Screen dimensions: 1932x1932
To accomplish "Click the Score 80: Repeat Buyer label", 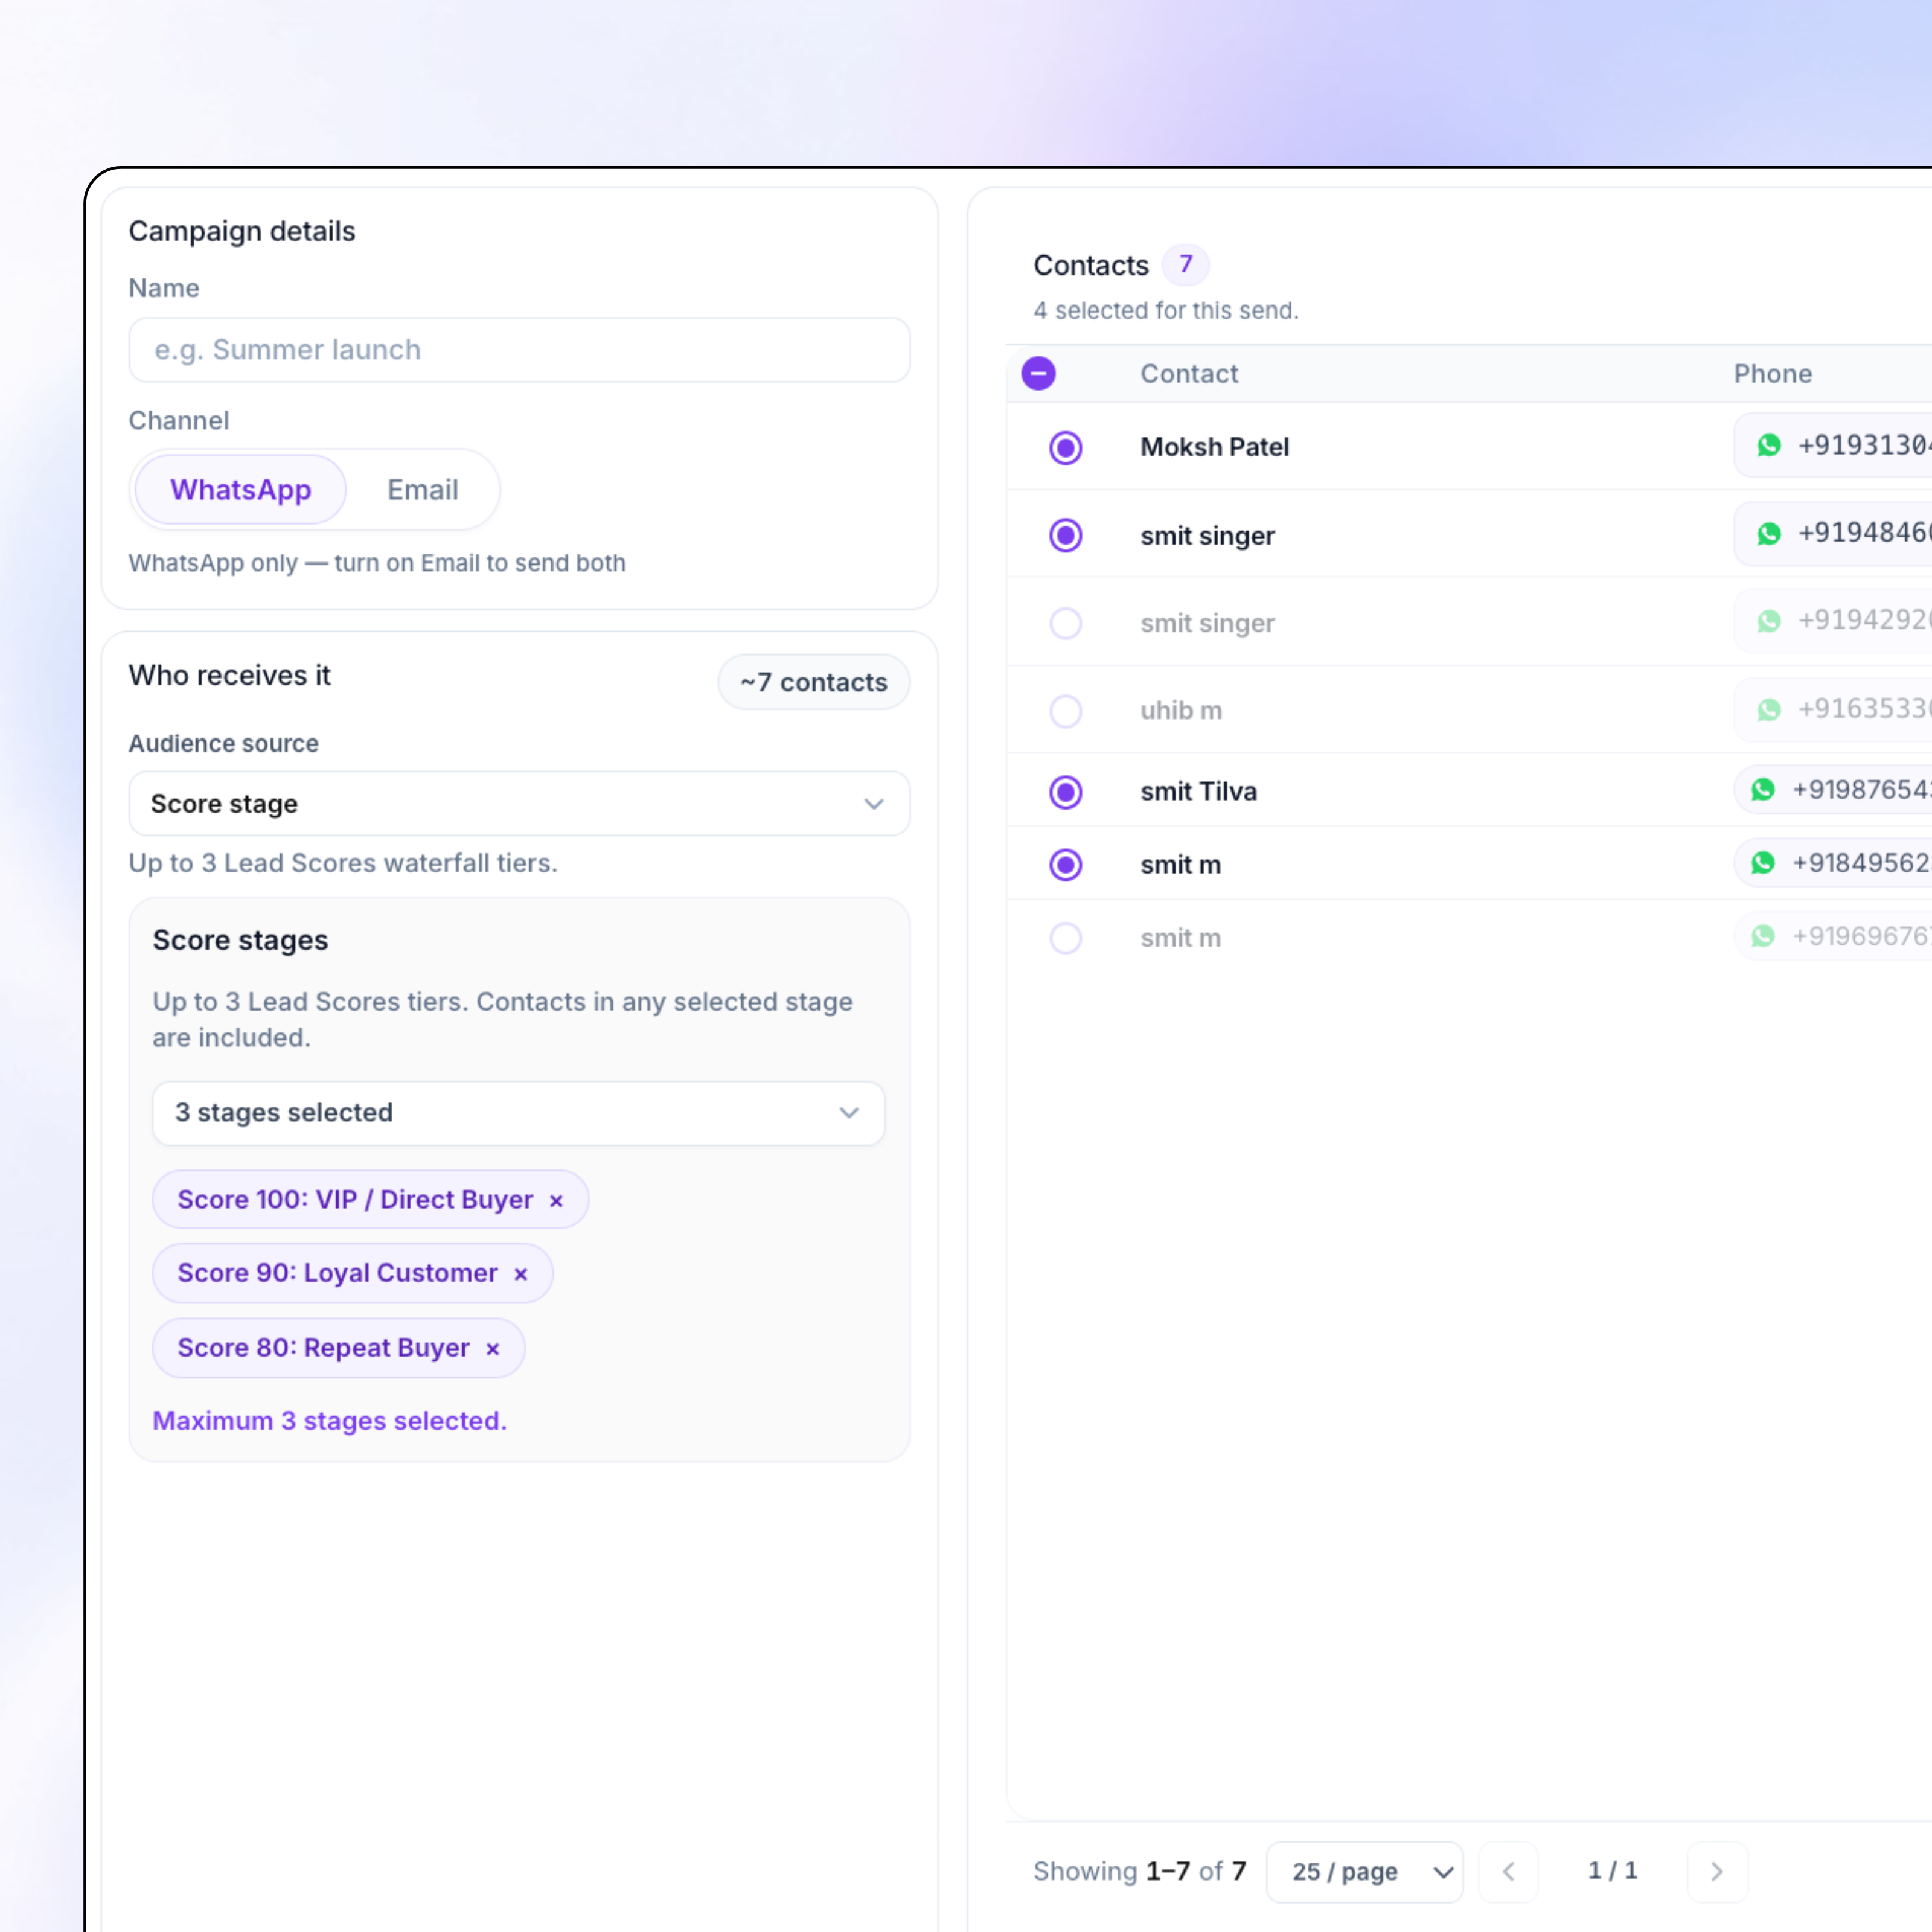I will (x=323, y=1348).
